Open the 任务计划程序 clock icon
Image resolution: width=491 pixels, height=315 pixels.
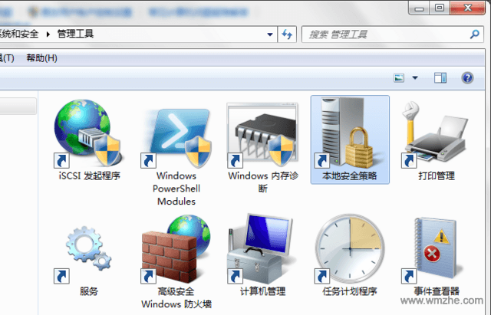(350, 248)
